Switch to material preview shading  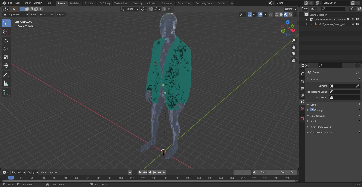pos(286,15)
